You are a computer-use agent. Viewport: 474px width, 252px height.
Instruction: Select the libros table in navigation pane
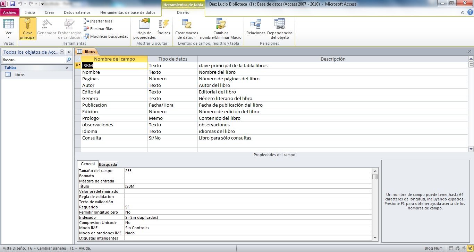19,75
